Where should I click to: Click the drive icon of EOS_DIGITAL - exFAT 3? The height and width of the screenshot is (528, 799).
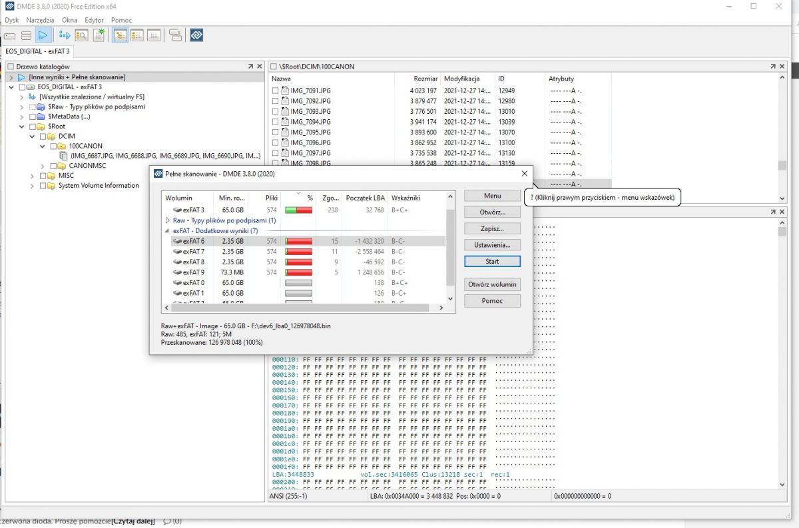[31, 87]
